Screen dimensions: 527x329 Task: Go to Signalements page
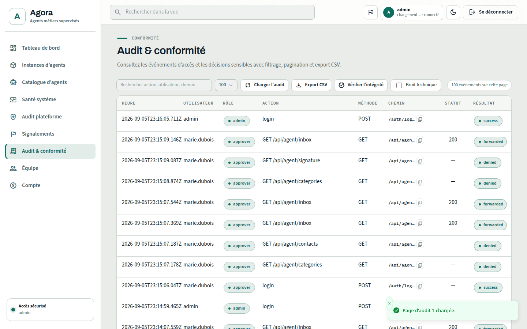[x=50, y=134]
